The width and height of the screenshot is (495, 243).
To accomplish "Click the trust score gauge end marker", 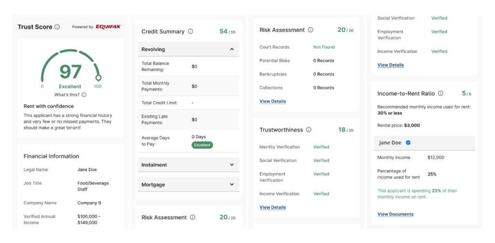I will [98, 78].
